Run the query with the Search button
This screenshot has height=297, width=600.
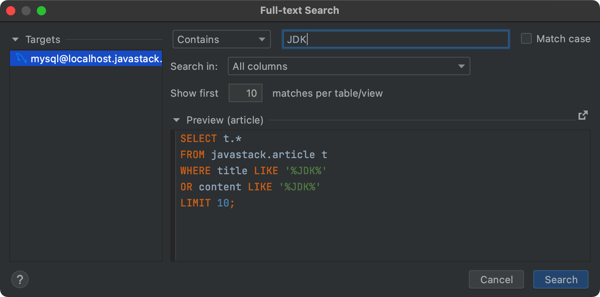pos(561,279)
